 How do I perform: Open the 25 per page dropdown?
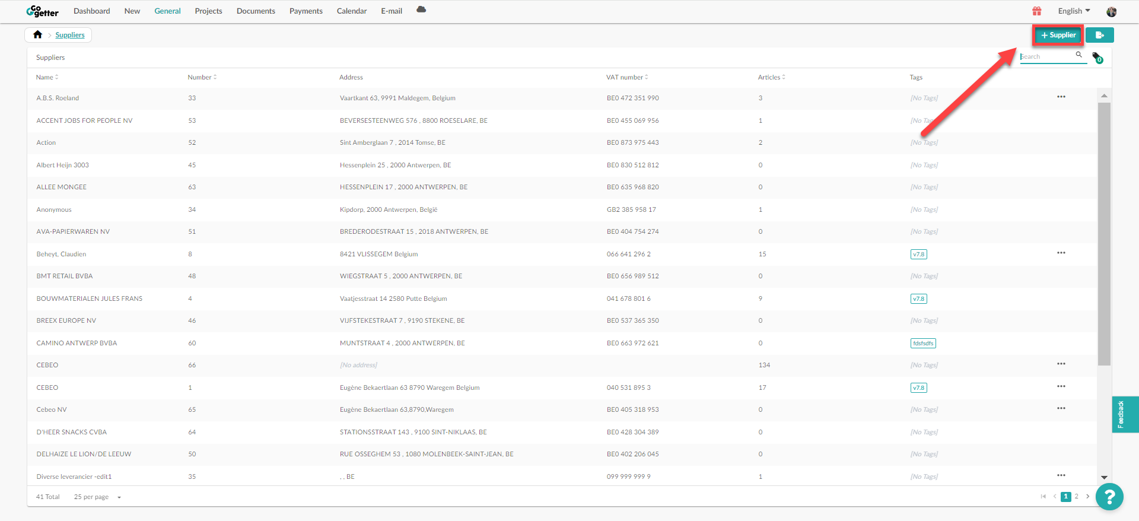[97, 497]
